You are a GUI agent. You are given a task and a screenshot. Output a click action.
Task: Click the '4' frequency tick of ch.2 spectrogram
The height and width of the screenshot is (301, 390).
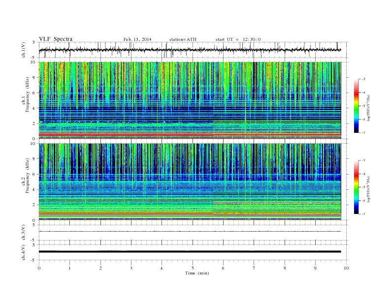coord(34,189)
